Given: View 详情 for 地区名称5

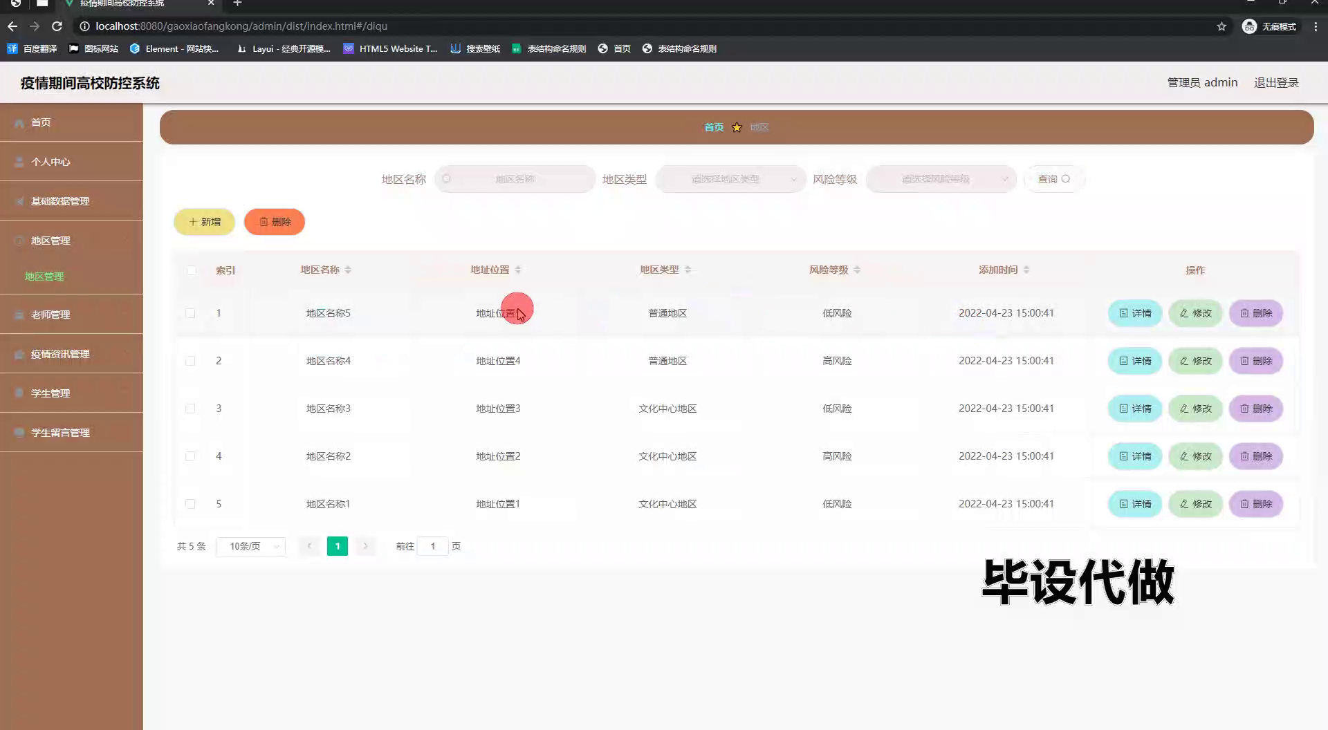Looking at the screenshot, I should (x=1135, y=313).
